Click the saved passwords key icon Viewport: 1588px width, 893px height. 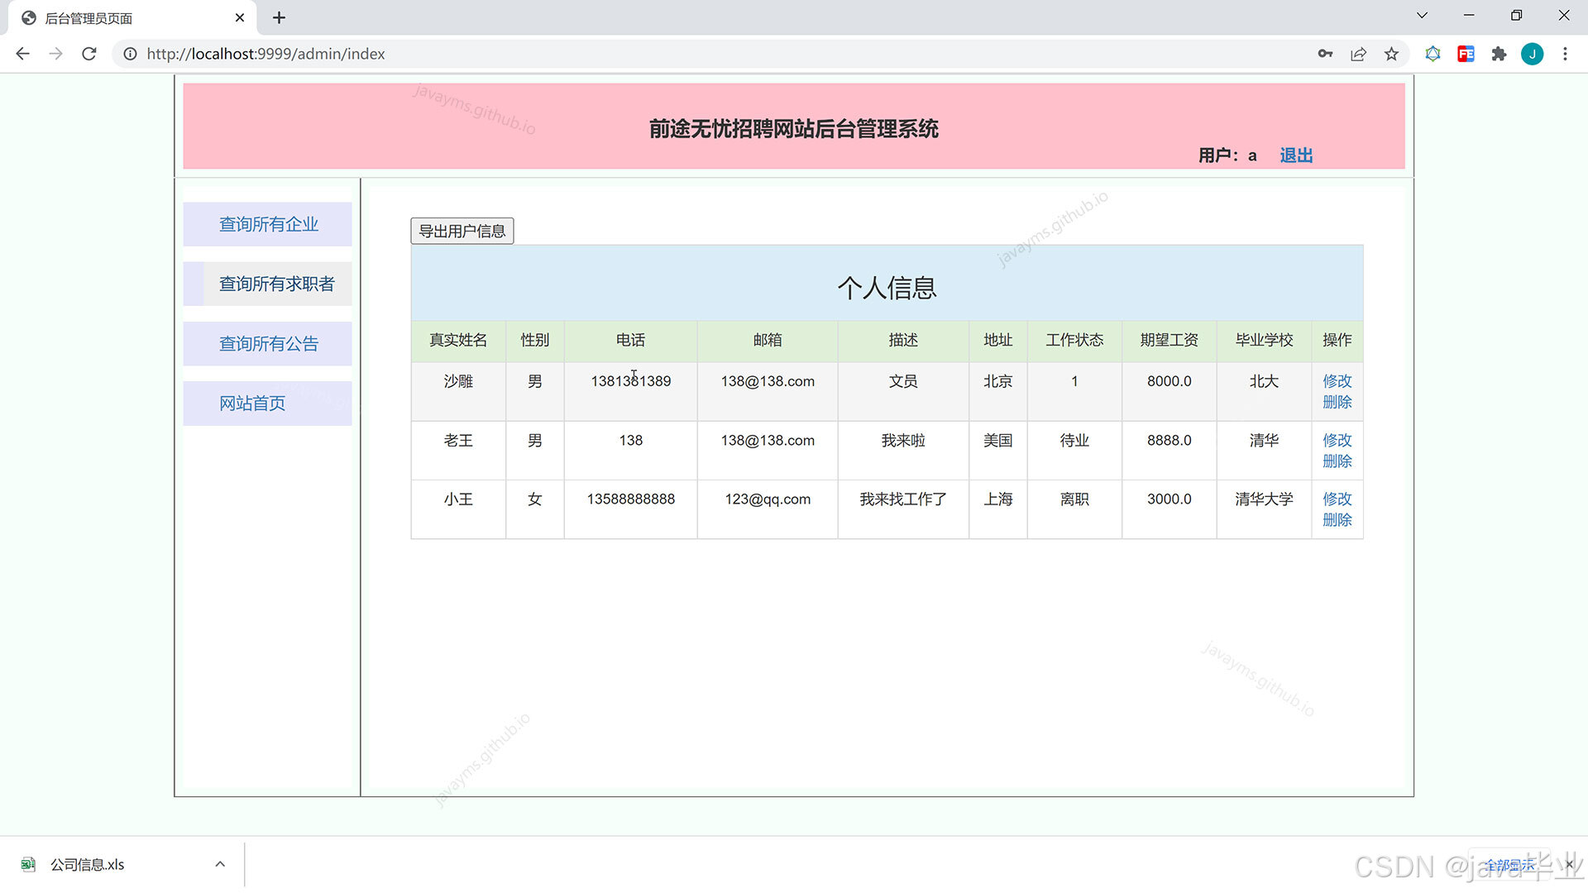click(x=1325, y=54)
